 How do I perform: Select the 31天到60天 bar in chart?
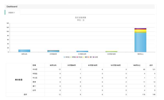(53, 51)
